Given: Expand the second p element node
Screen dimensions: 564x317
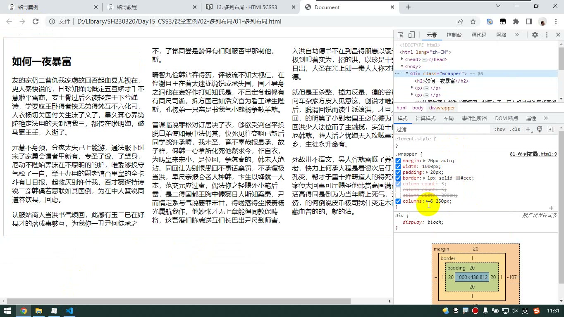Looking at the screenshot, I should pyautogui.click(x=412, y=95).
